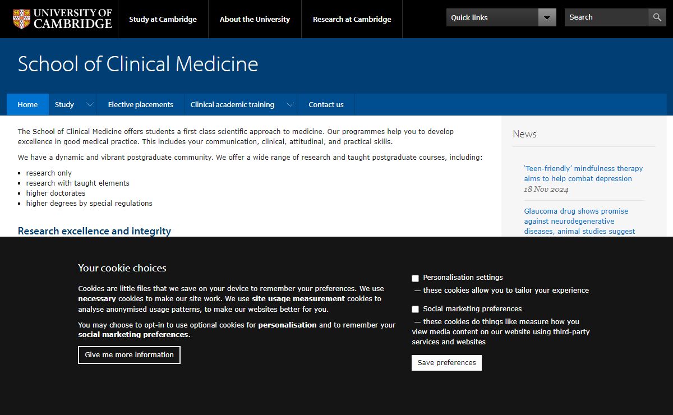Viewport: 673px width, 415px height.
Task: Enable the Personalisation settings checkbox
Action: [x=416, y=278]
